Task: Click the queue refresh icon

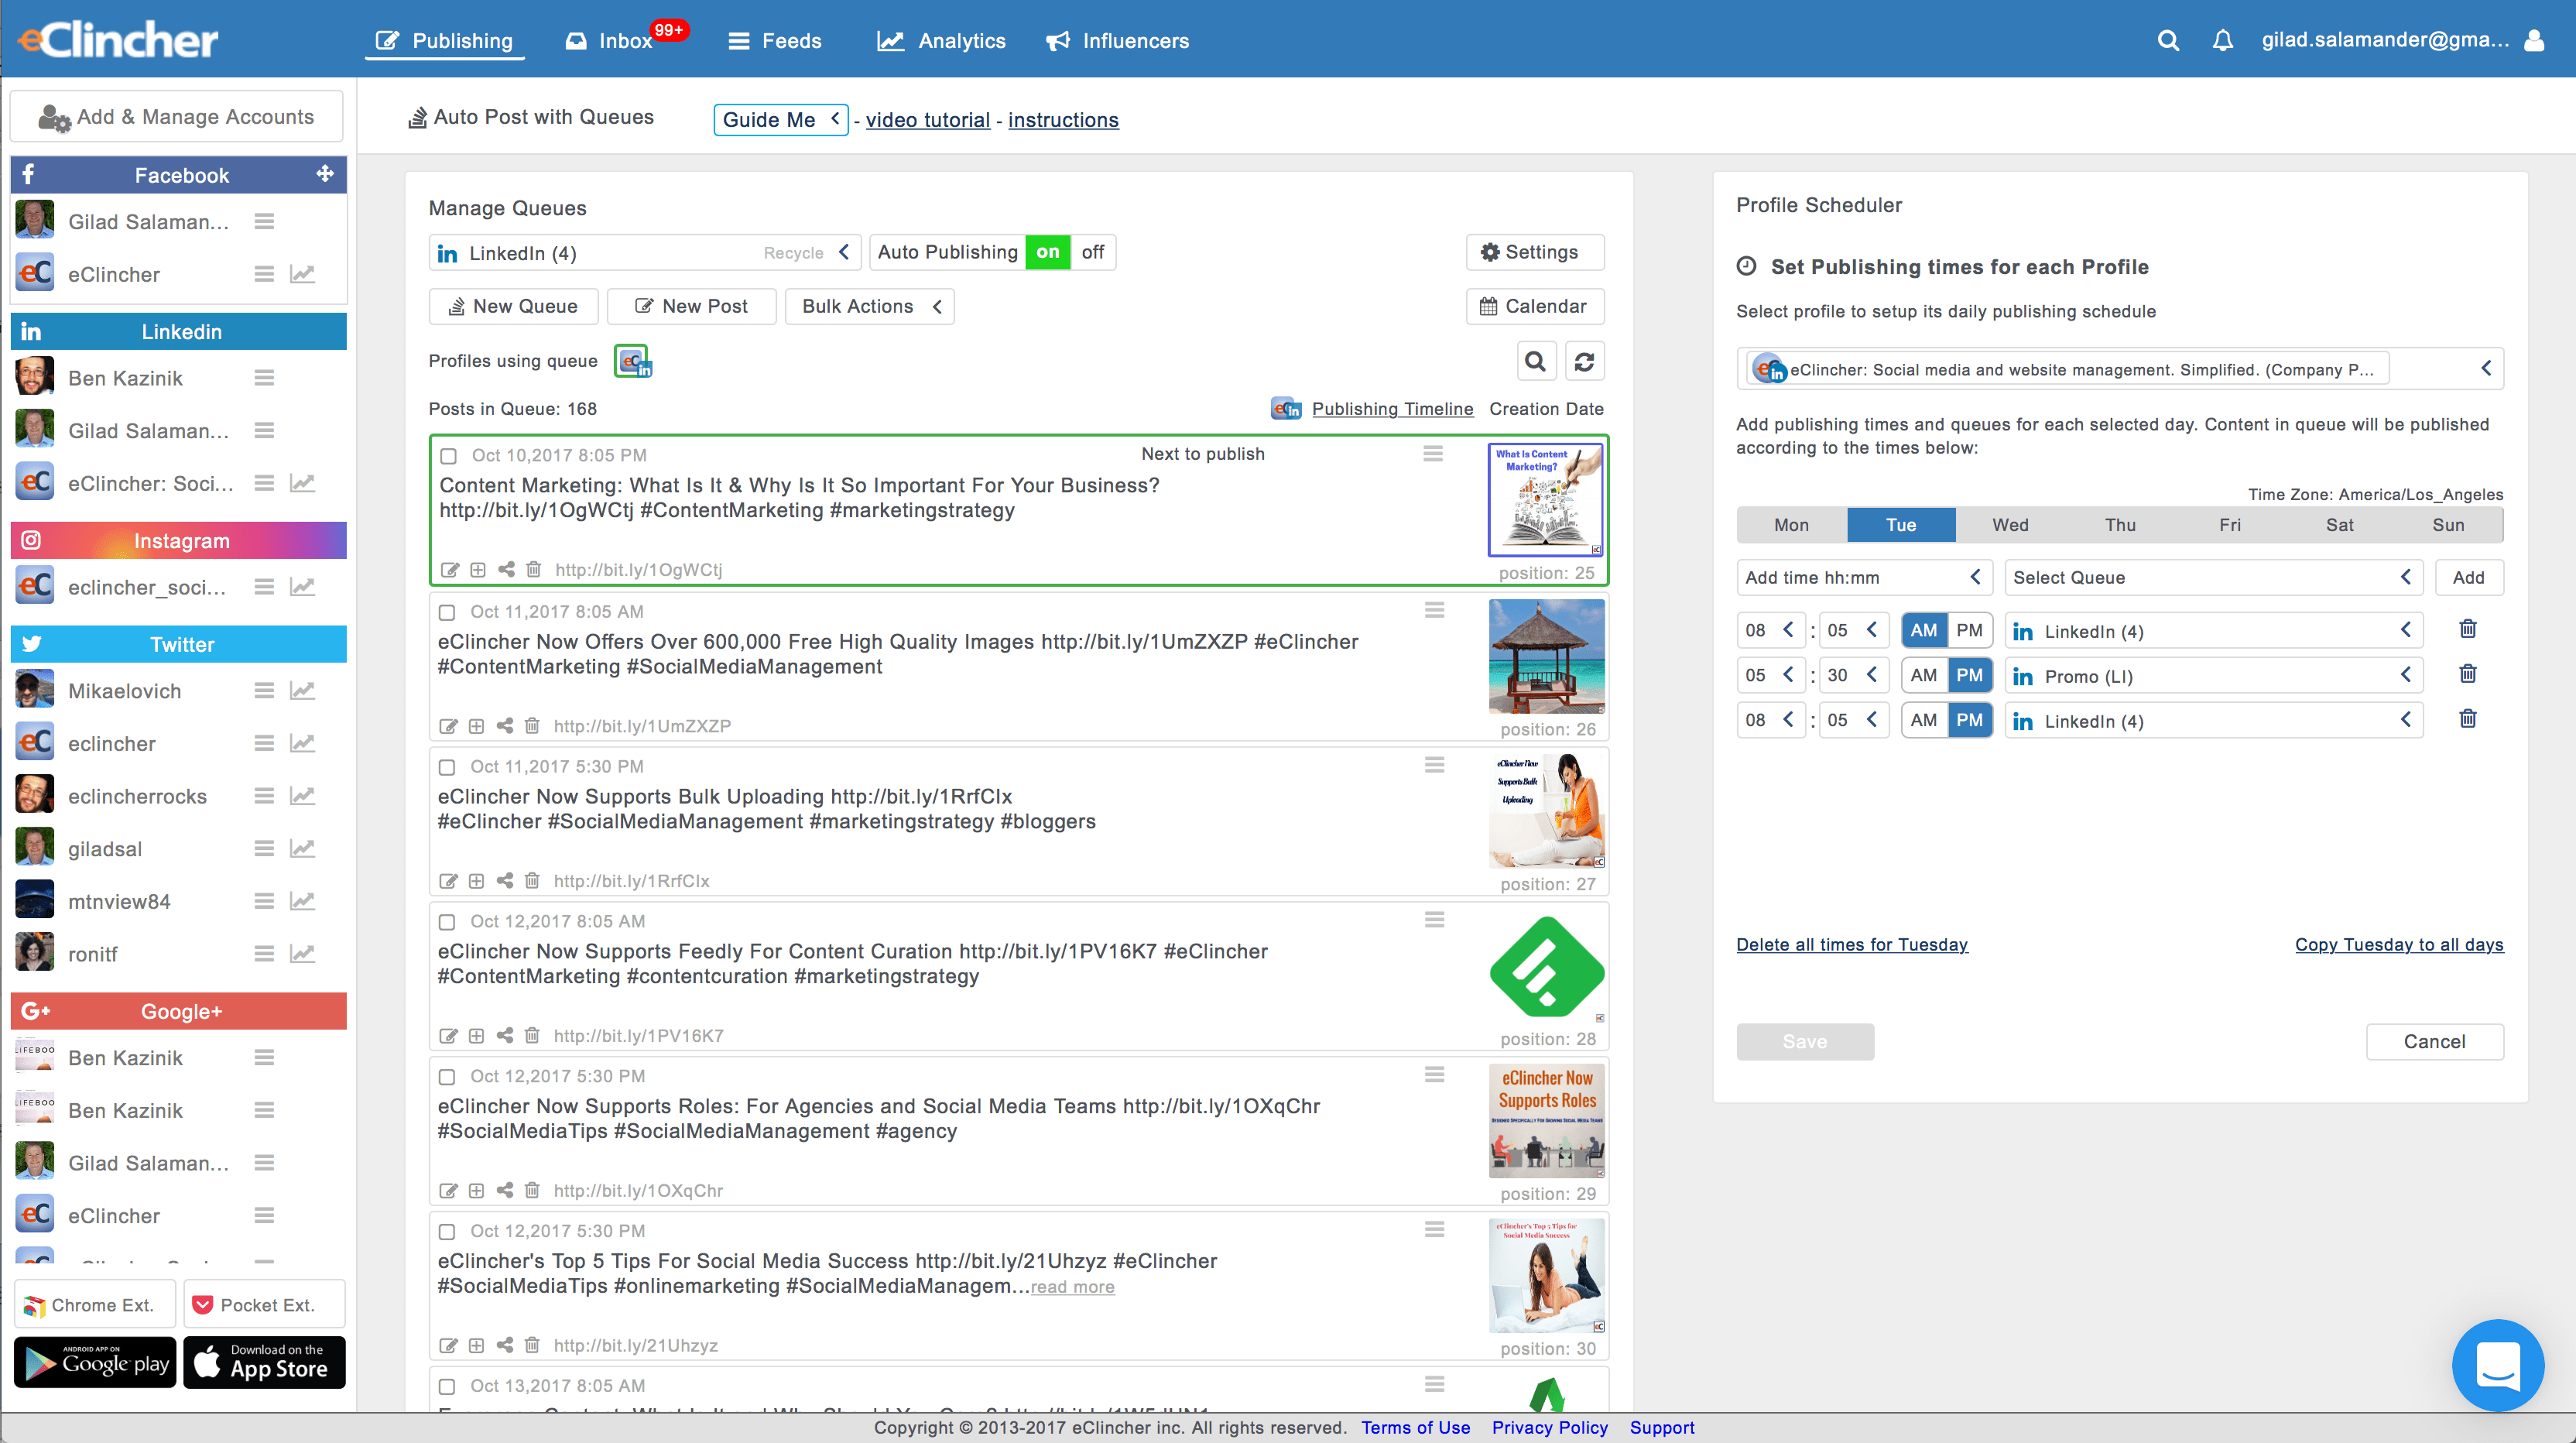Action: tap(1584, 361)
